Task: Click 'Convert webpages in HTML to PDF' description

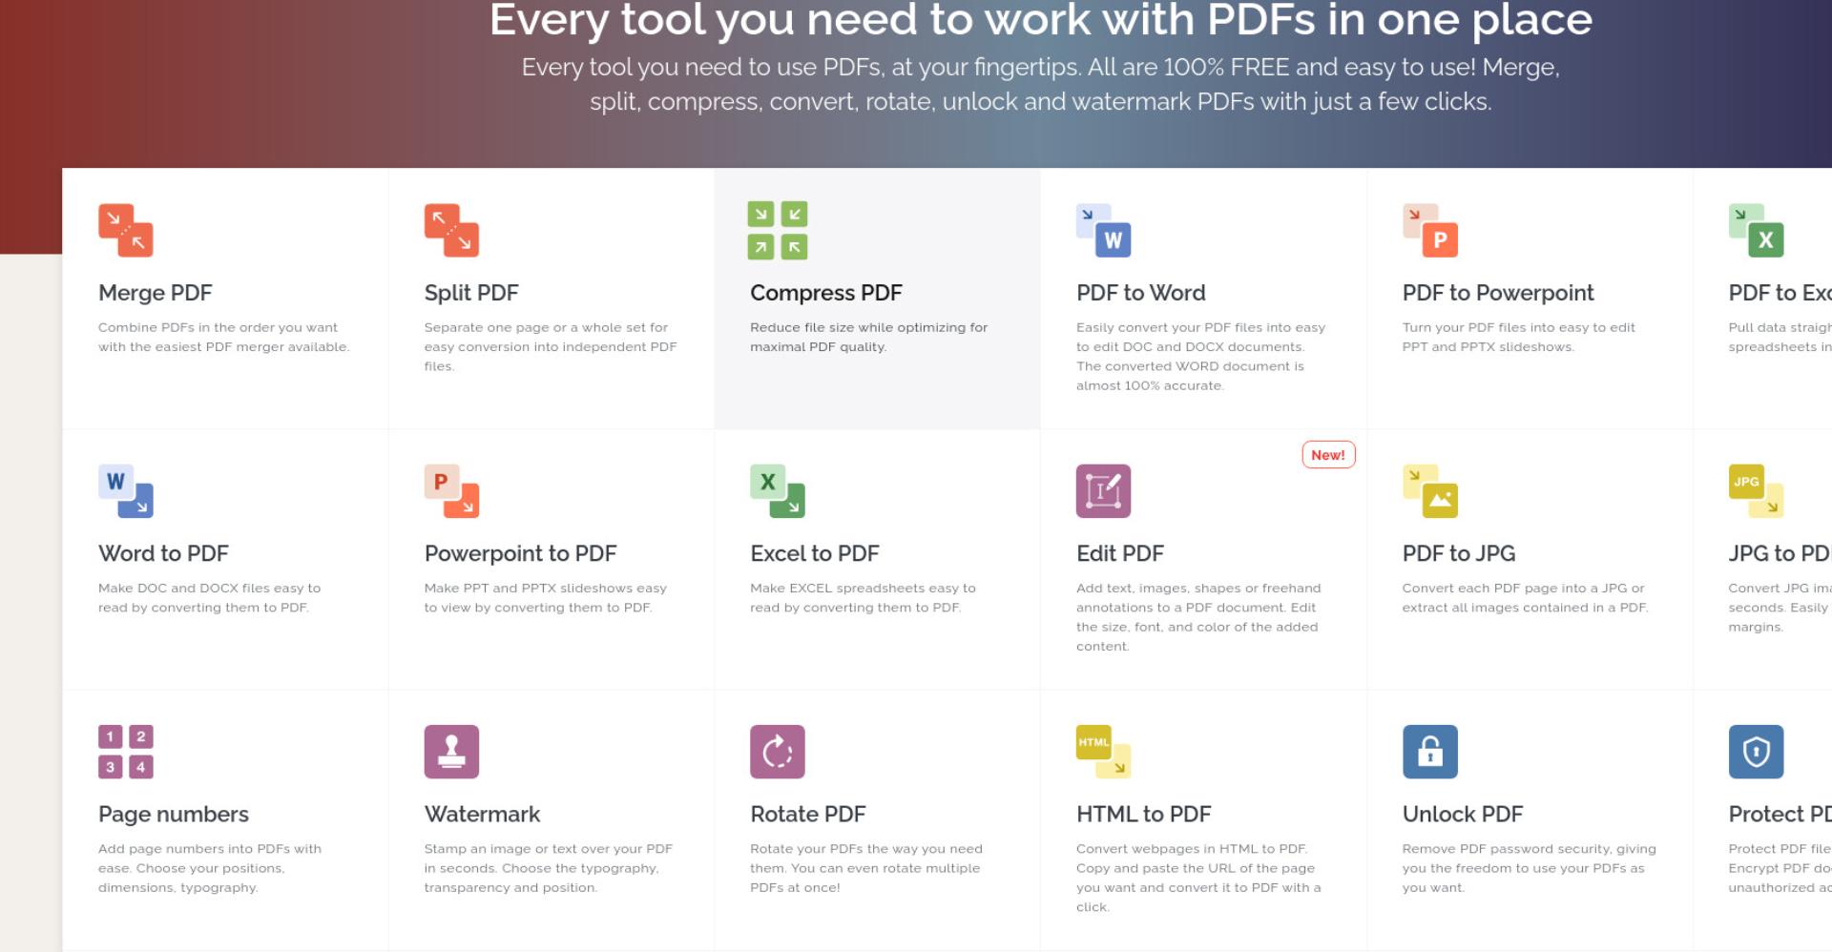Action: point(1198,877)
